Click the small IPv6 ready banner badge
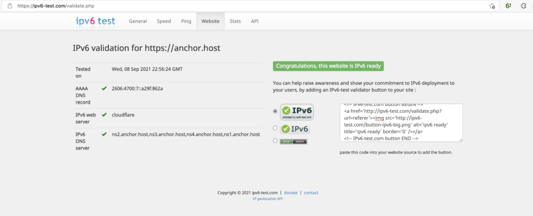The height and width of the screenshot is (216, 533). [x=293, y=141]
